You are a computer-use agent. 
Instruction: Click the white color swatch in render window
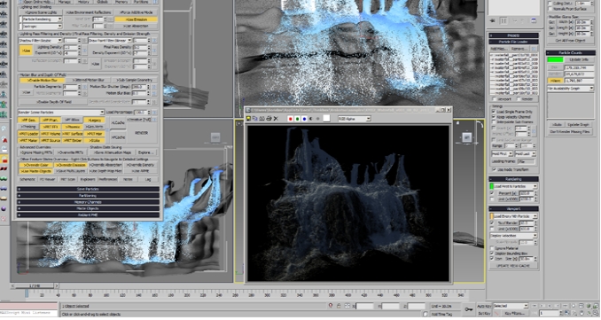326,119
